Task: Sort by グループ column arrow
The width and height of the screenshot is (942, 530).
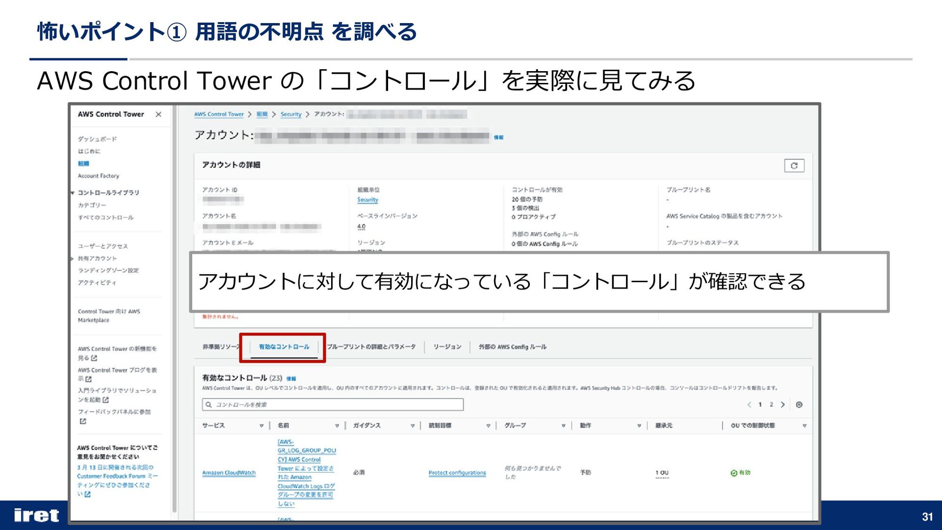Action: (564, 426)
